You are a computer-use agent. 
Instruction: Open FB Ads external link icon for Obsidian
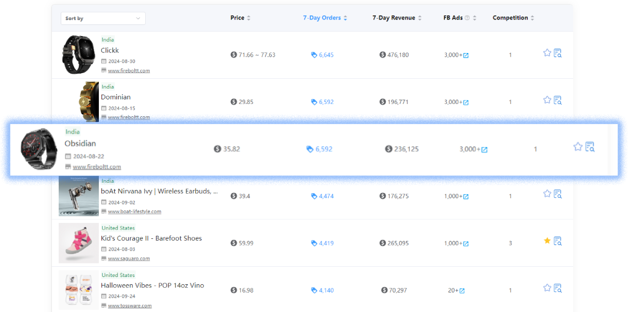[x=484, y=150]
